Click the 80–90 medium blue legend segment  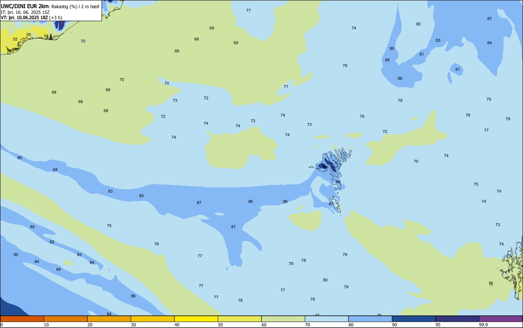coord(370,319)
